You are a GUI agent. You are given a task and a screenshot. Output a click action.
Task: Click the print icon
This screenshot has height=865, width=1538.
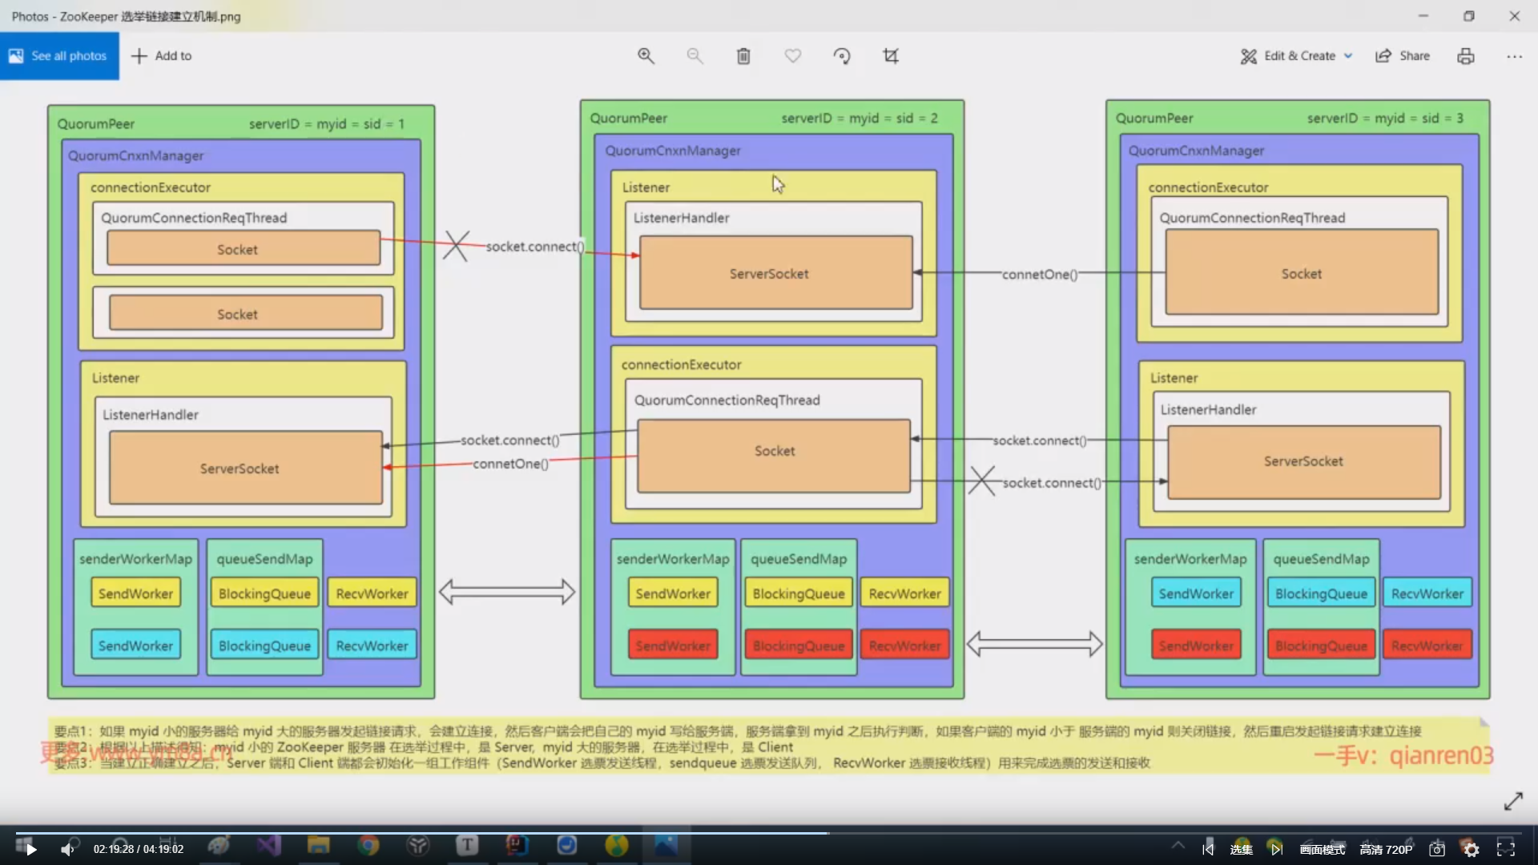point(1466,56)
